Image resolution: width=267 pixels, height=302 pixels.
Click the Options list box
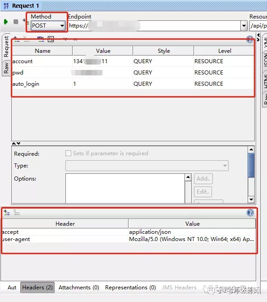(125, 188)
